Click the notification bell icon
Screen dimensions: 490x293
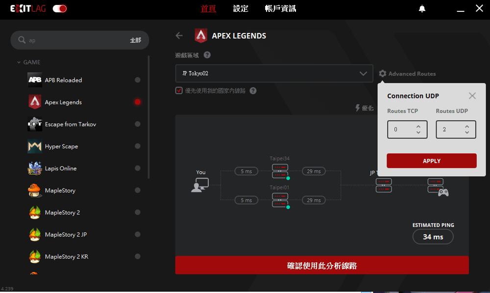[421, 8]
